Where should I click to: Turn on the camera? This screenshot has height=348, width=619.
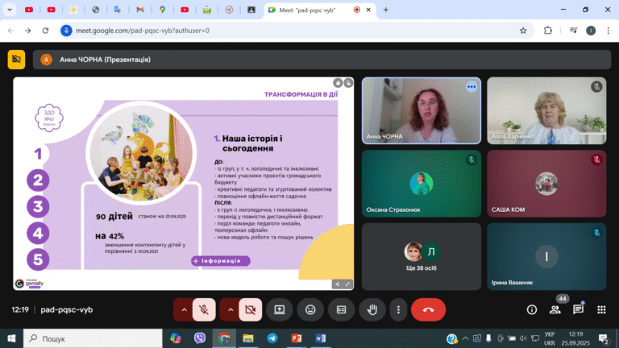[x=251, y=309]
